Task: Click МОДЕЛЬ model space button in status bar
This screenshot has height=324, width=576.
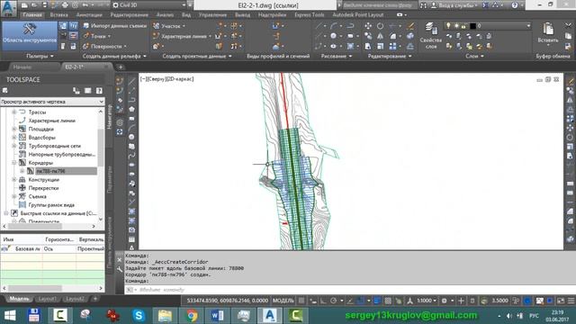Action: (x=283, y=301)
